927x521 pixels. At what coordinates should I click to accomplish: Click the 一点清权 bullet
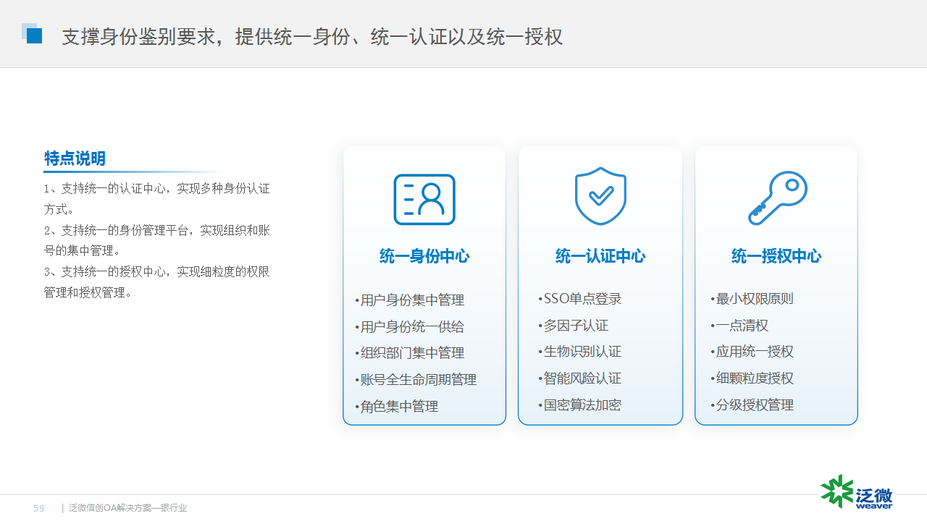tap(739, 326)
